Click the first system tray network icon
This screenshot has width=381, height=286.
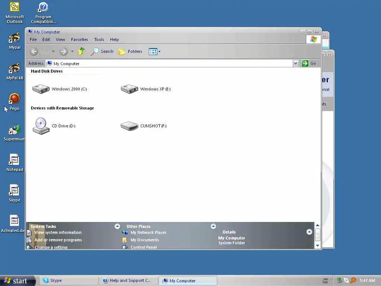339,281
